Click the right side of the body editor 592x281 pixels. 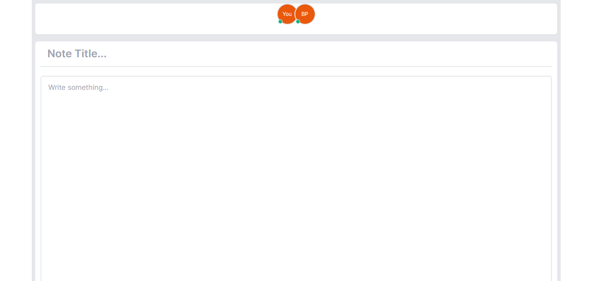point(507,176)
